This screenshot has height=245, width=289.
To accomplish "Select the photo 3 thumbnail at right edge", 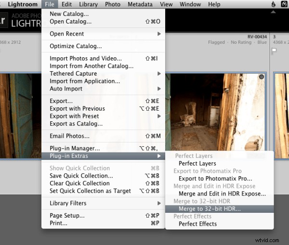I will tap(282, 116).
